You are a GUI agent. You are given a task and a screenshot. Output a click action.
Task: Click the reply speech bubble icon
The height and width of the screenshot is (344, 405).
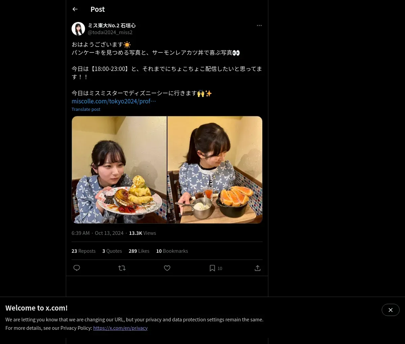click(77, 268)
